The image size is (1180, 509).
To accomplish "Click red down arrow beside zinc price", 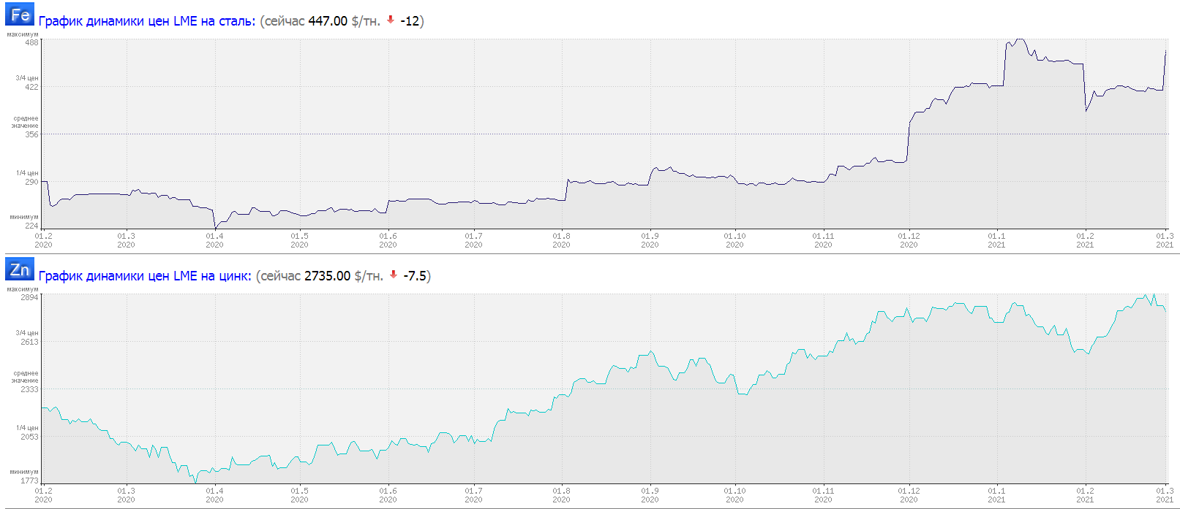I will (394, 275).
